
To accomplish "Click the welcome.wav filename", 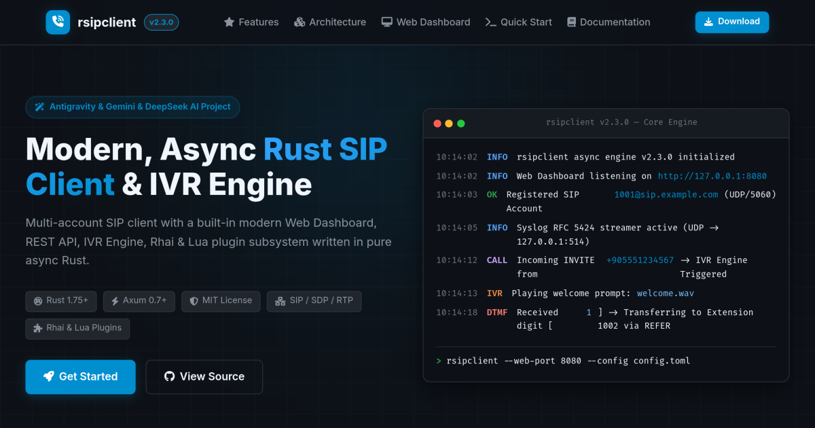I will 666,293.
